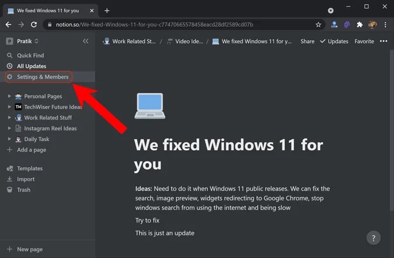
Task: Reload the browser page
Action: point(34,24)
